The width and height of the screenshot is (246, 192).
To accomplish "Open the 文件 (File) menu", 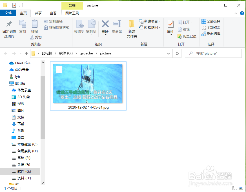I will pyautogui.click(x=8, y=13).
